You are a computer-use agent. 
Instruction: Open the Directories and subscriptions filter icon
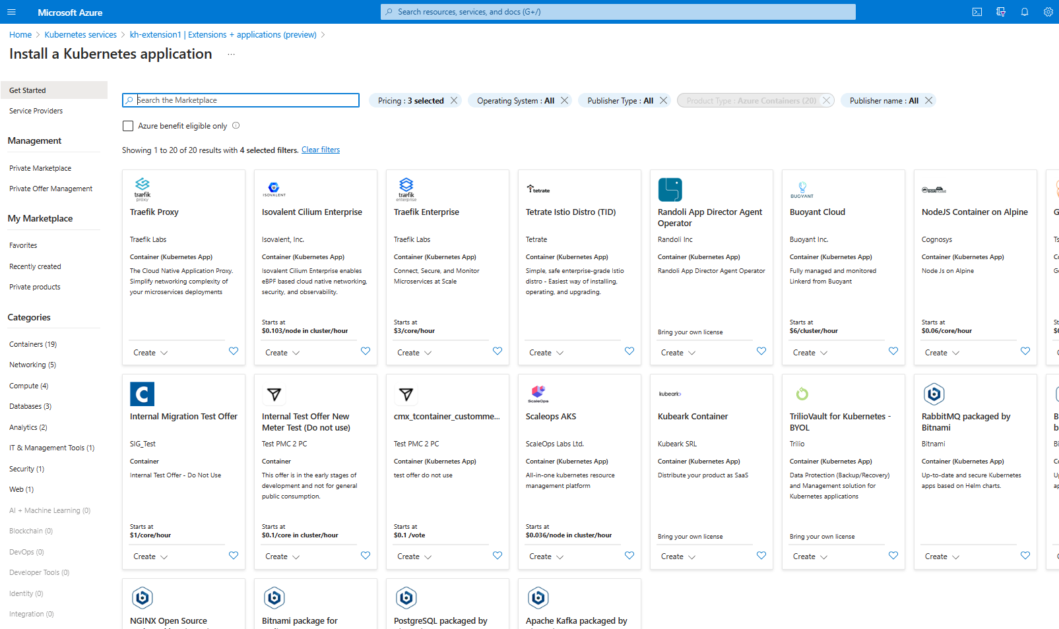point(1001,12)
